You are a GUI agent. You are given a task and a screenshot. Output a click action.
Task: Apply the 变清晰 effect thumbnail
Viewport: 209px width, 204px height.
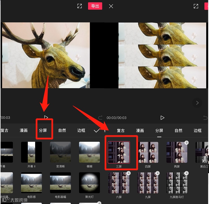pos(61,152)
